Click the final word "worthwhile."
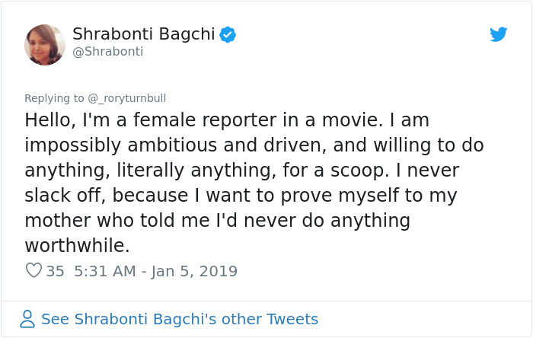 click(x=78, y=246)
